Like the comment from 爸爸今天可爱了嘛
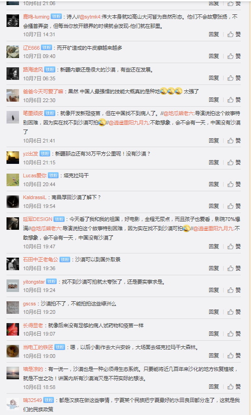 tap(234, 100)
